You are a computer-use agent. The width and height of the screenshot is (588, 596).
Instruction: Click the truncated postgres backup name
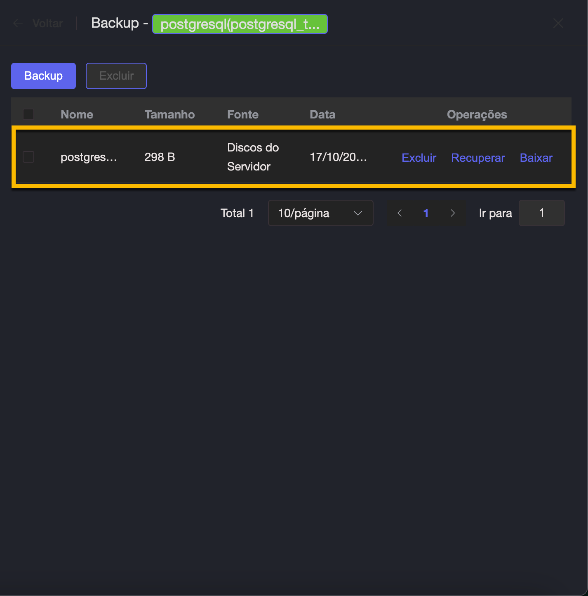click(89, 157)
